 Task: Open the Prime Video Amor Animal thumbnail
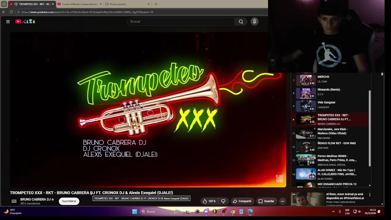[x=308, y=200]
